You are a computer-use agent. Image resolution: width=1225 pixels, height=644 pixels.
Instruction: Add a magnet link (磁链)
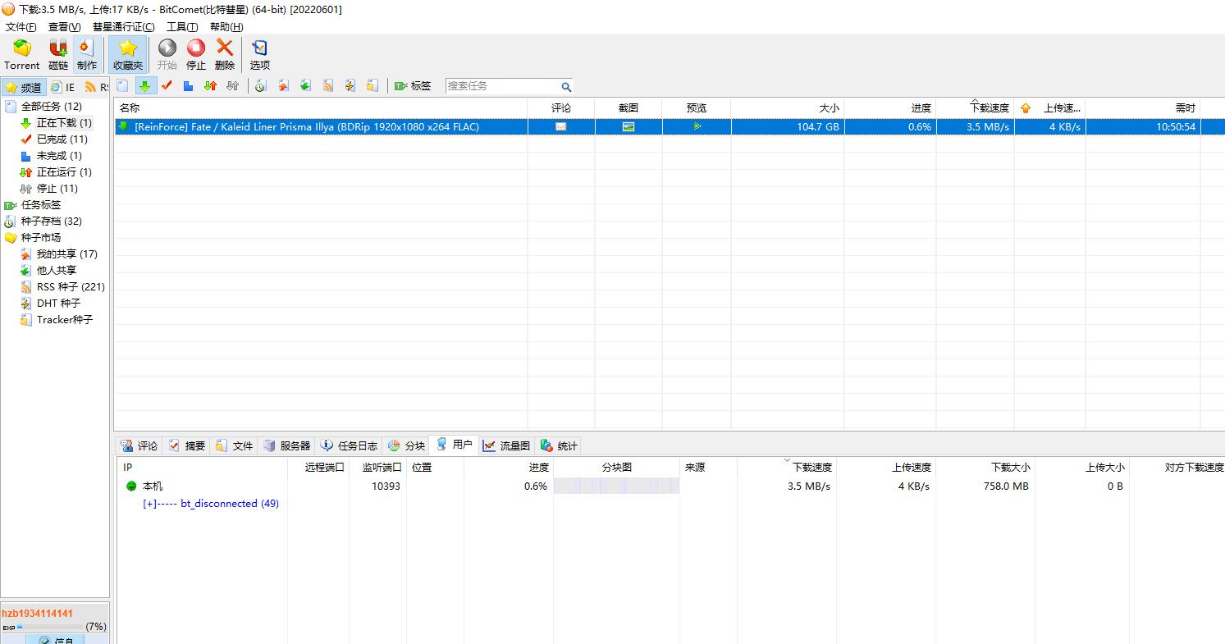click(x=58, y=55)
